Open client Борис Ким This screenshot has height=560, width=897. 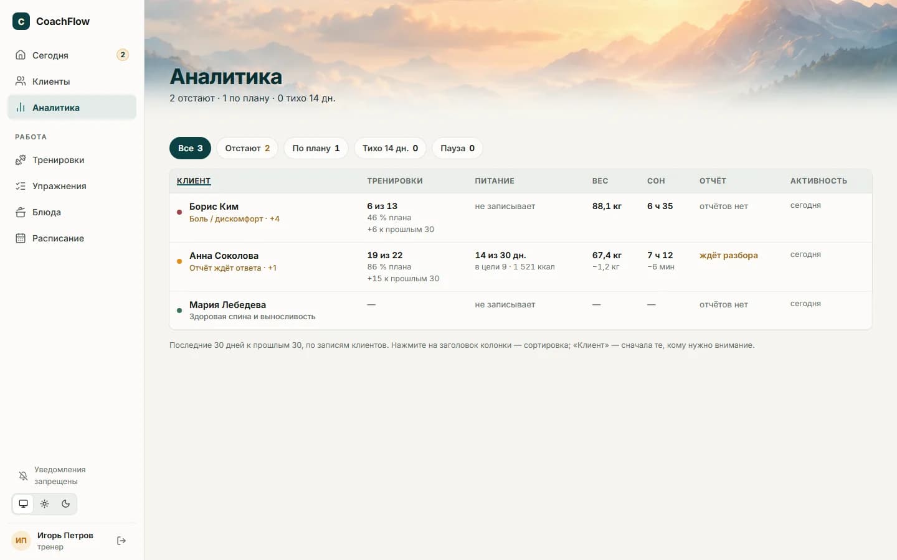[x=214, y=207]
